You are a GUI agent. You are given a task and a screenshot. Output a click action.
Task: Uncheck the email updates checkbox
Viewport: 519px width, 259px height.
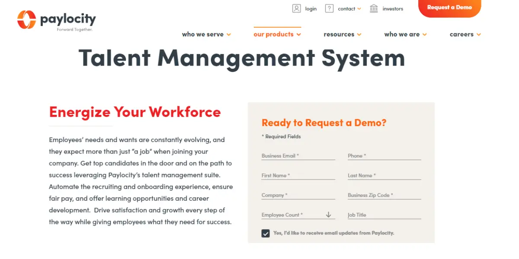[x=266, y=233]
